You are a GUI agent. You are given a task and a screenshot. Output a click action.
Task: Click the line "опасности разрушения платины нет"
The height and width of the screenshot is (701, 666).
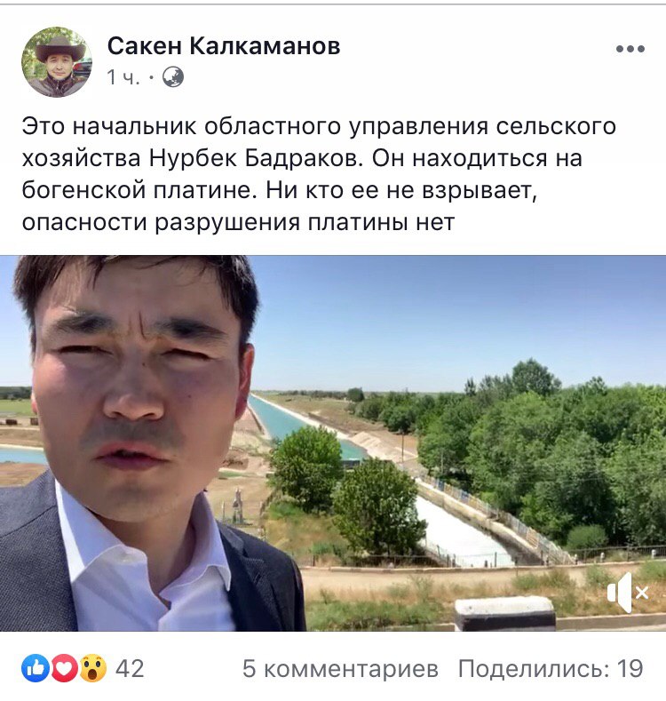tap(238, 222)
